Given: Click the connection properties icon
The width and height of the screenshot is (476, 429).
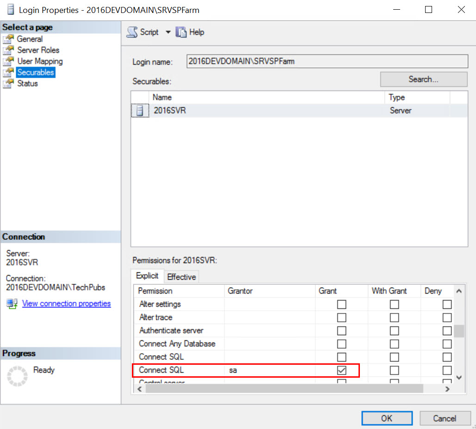Looking at the screenshot, I should (12, 304).
